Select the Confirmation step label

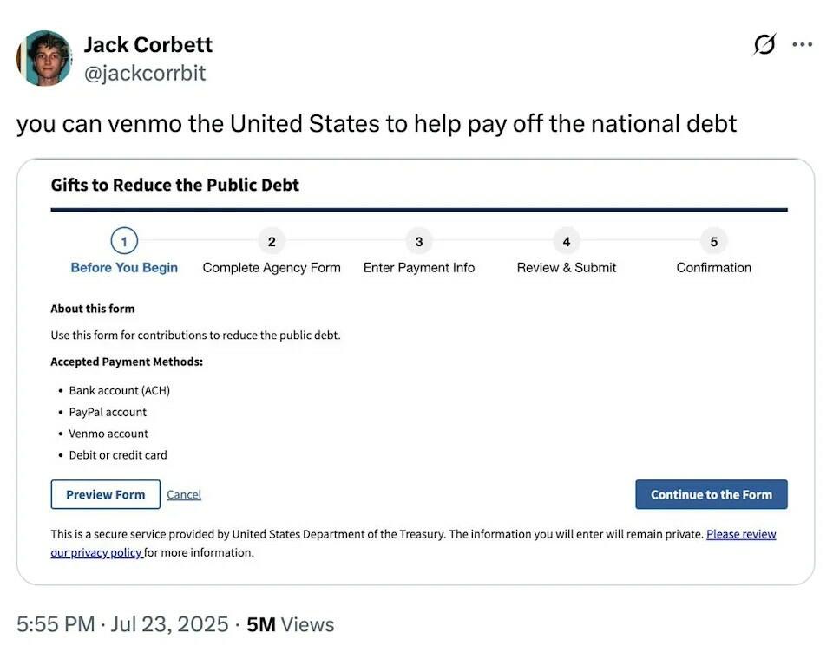(x=713, y=268)
